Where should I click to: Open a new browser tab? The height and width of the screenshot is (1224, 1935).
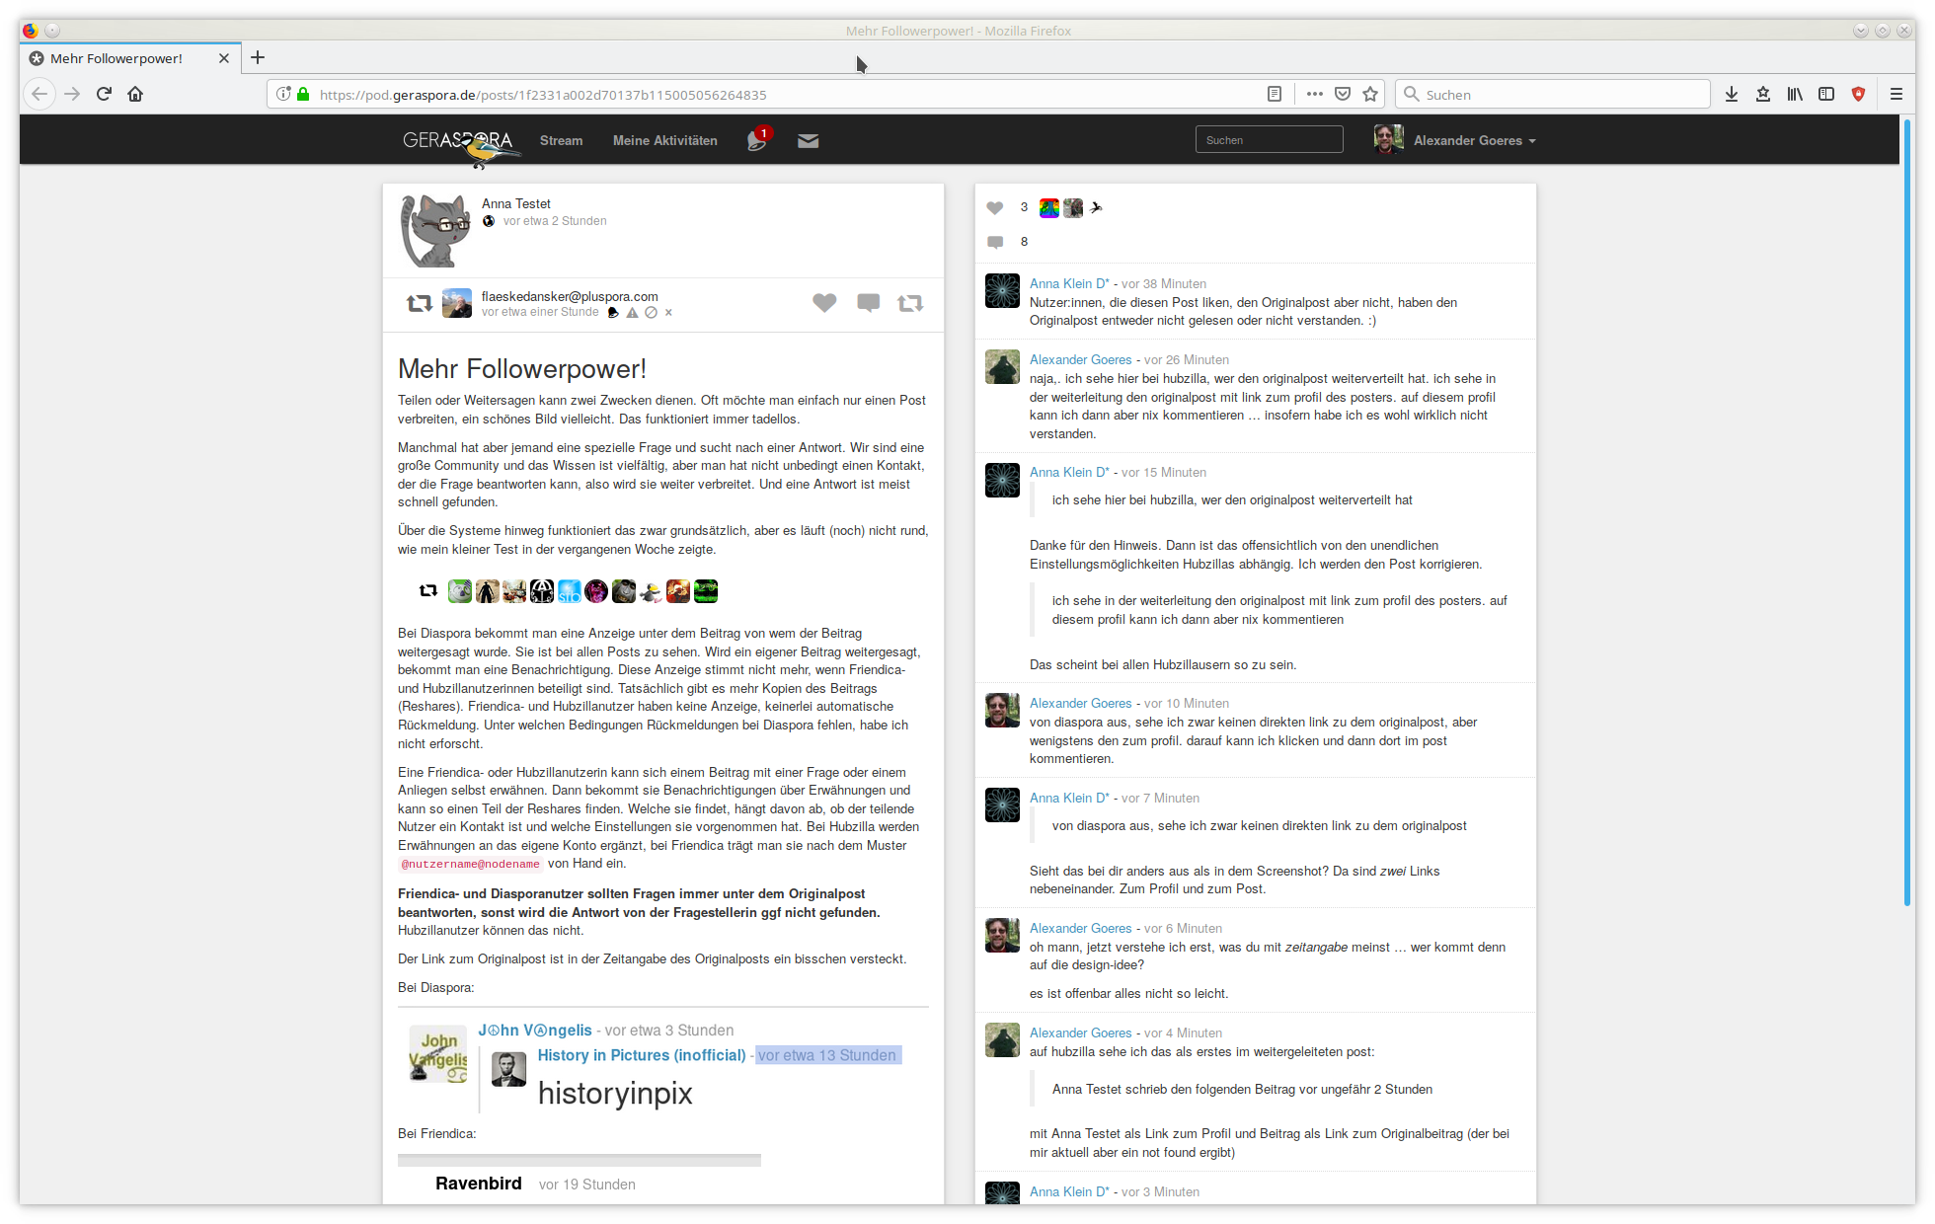coord(258,57)
